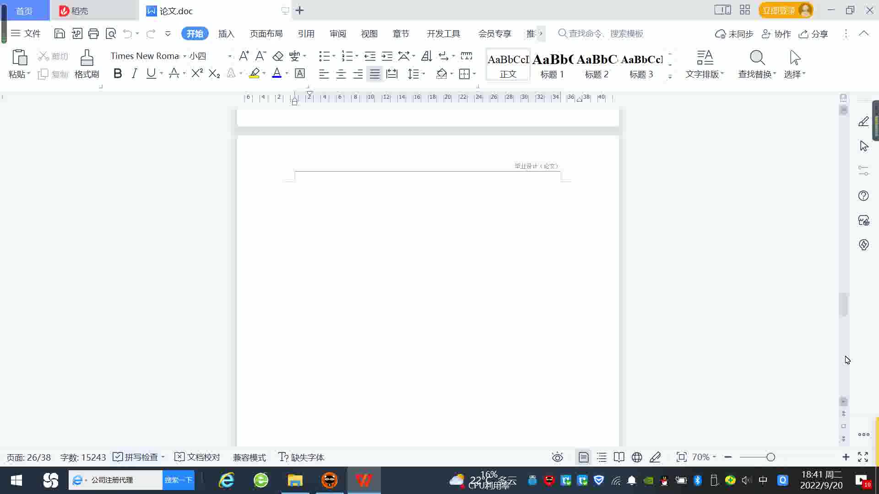Click the Clear Formatting eraser icon
This screenshot has height=494, width=879.
click(x=278, y=56)
